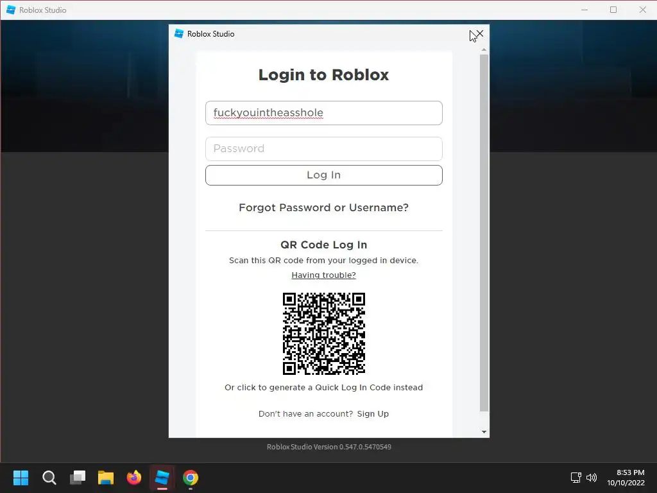Select the Roblox Studio taskbar icon

click(x=162, y=478)
